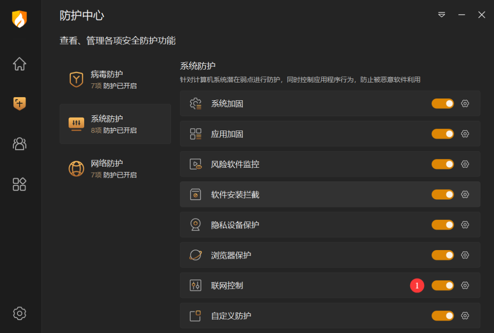Turn off 隐私设备保护 switch

(443, 225)
